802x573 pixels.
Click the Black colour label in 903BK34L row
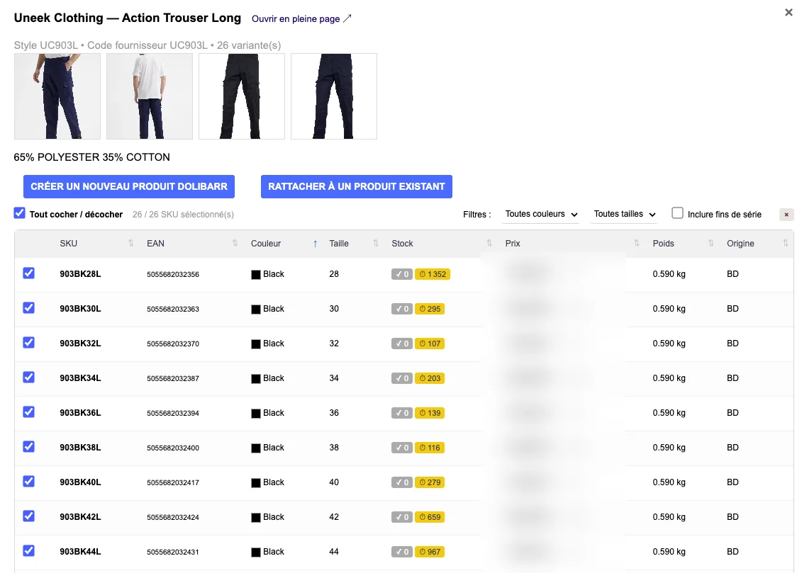pos(274,378)
